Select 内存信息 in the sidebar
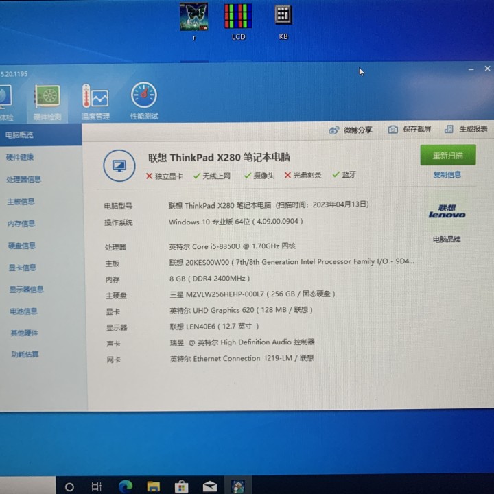 pos(21,224)
